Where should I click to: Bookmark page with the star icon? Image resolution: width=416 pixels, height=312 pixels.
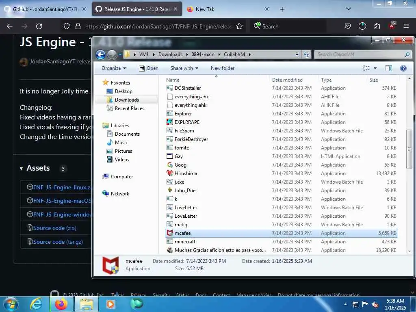(x=239, y=26)
